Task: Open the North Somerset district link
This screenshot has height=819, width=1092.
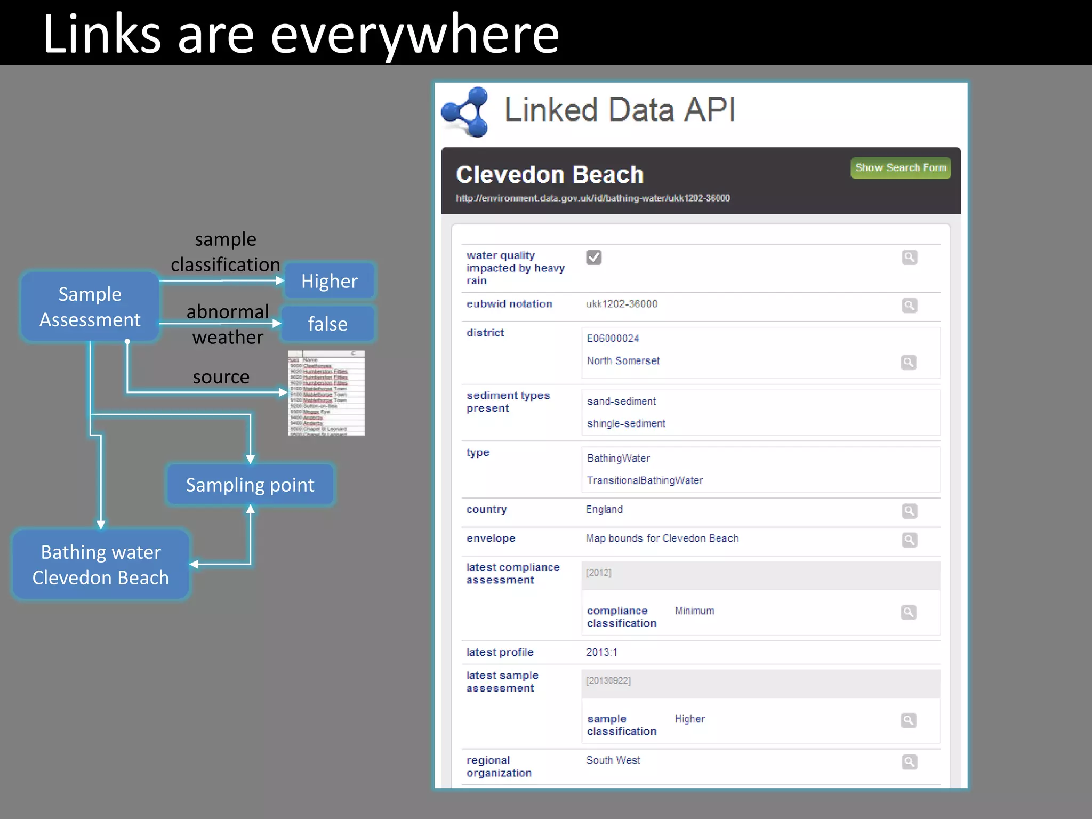Action: tap(623, 361)
